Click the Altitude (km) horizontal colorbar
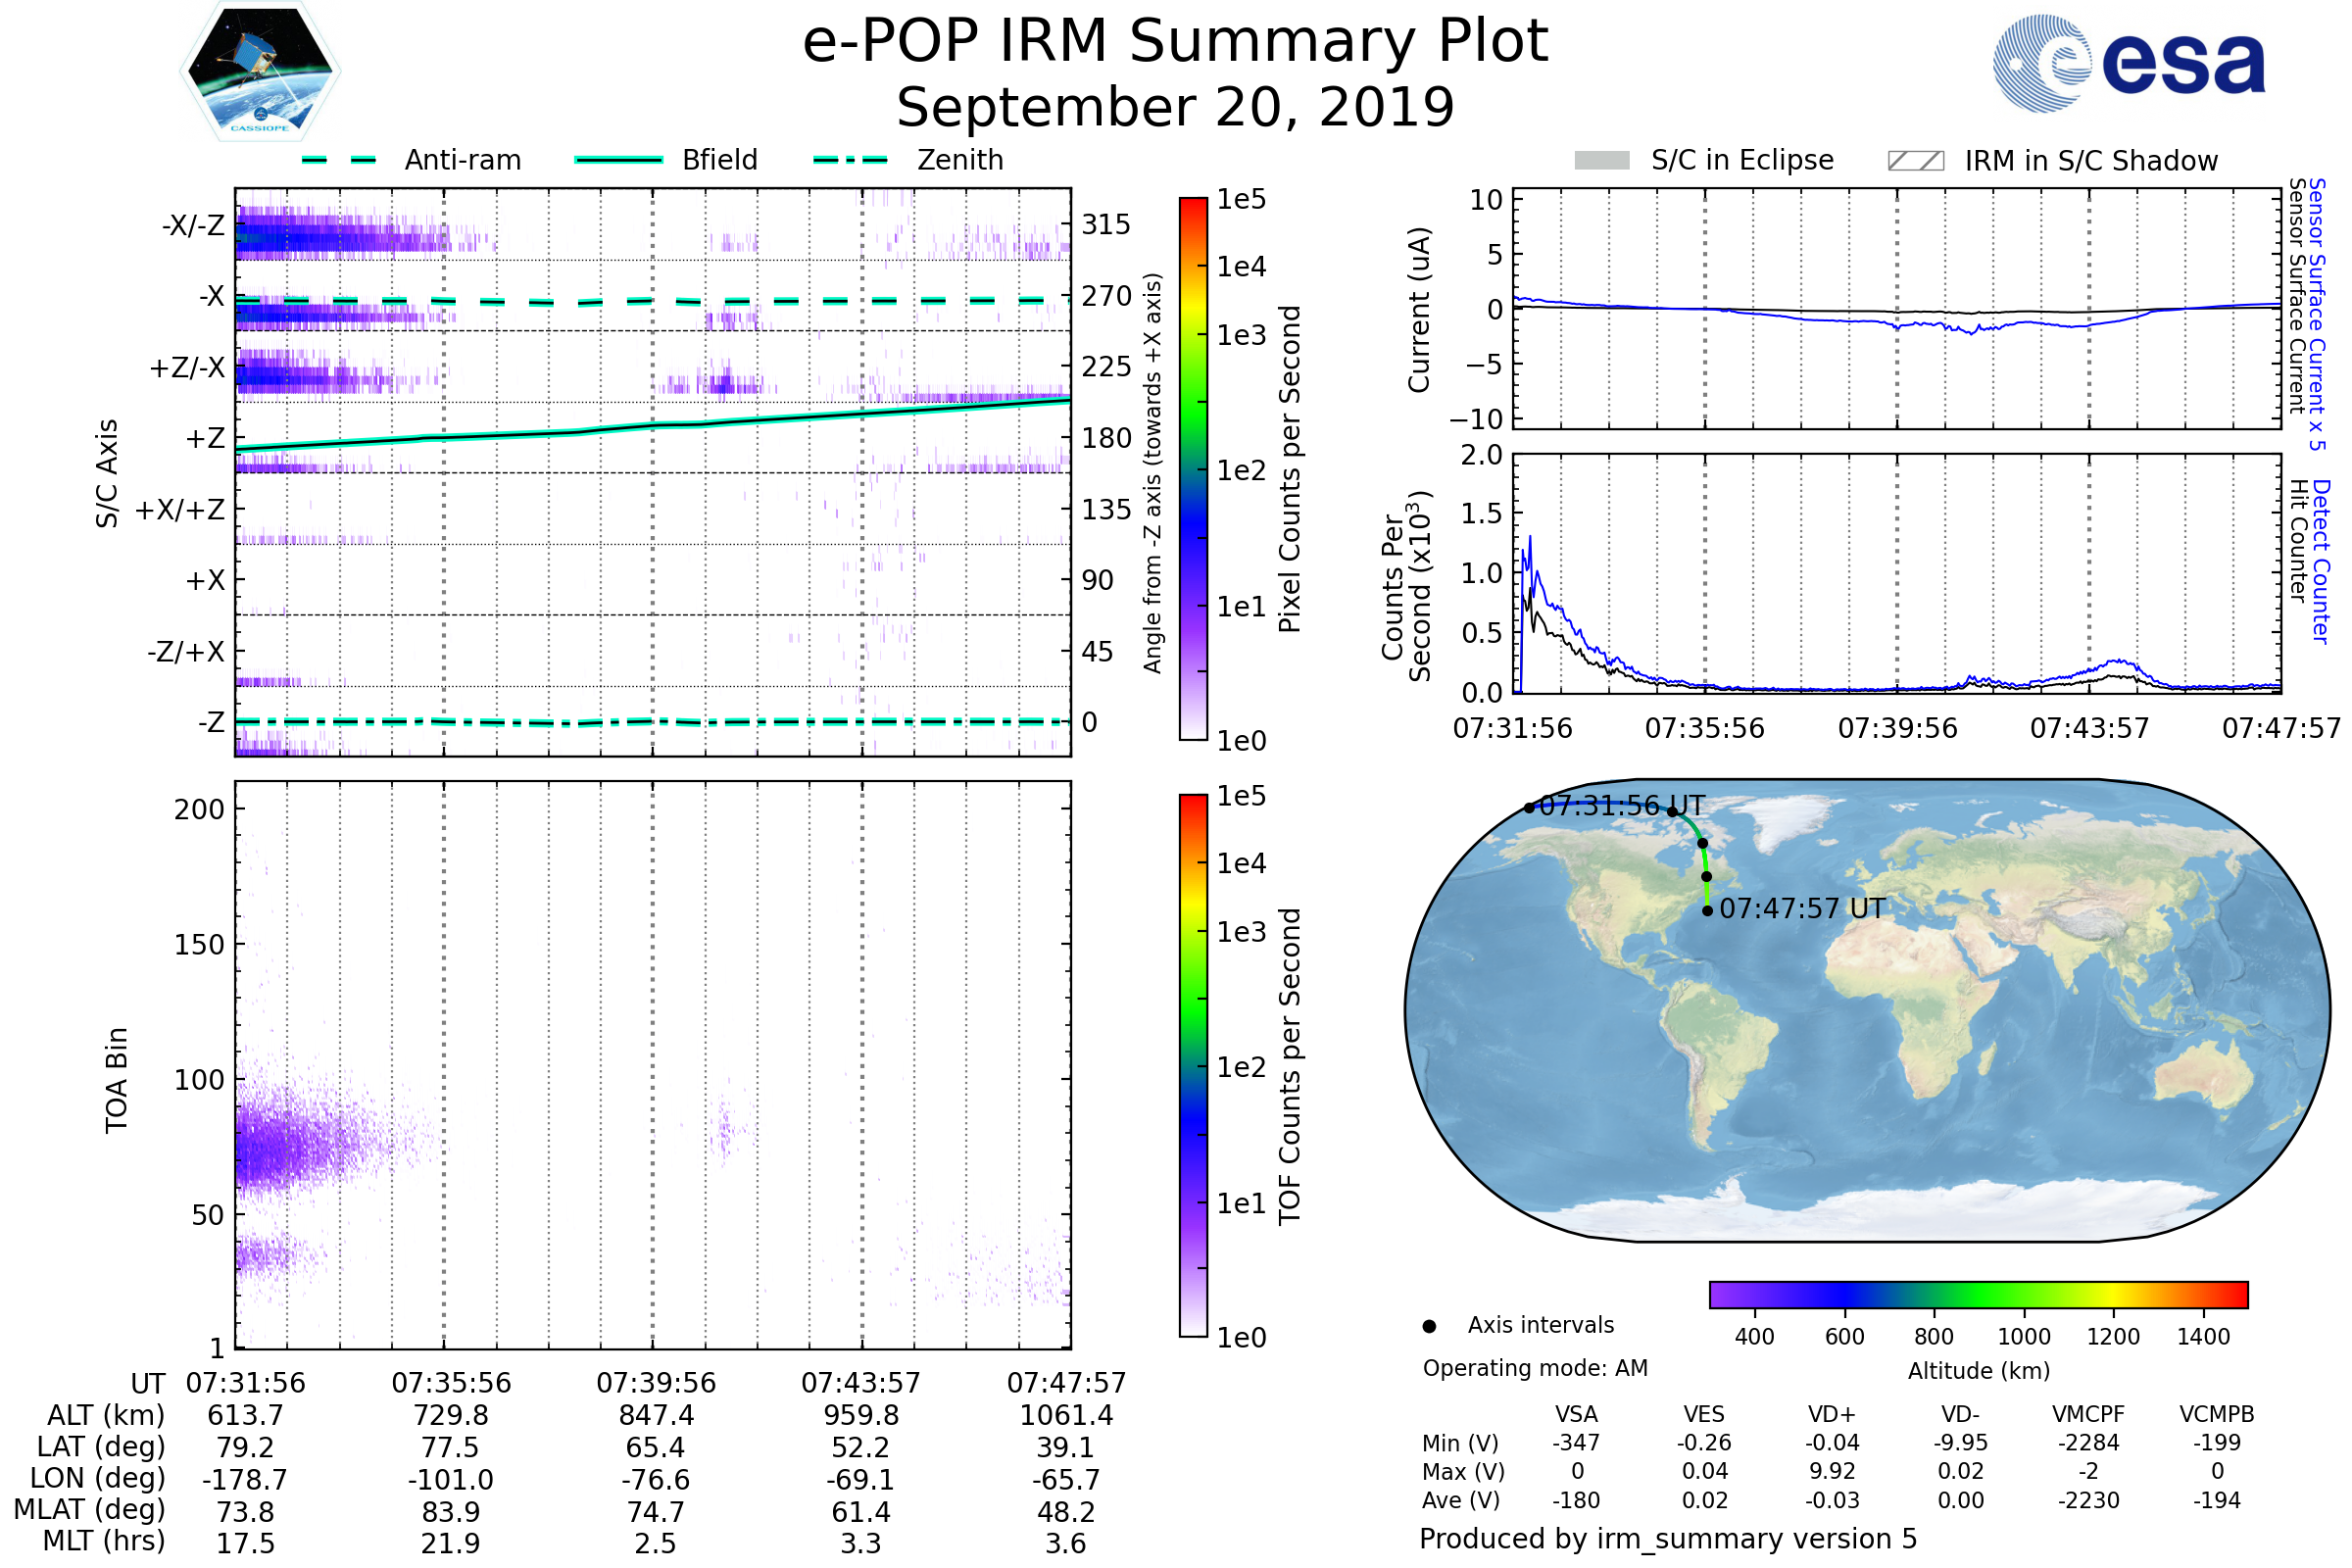Screen dimensions: 2352x1568 pyautogui.click(x=1978, y=1294)
